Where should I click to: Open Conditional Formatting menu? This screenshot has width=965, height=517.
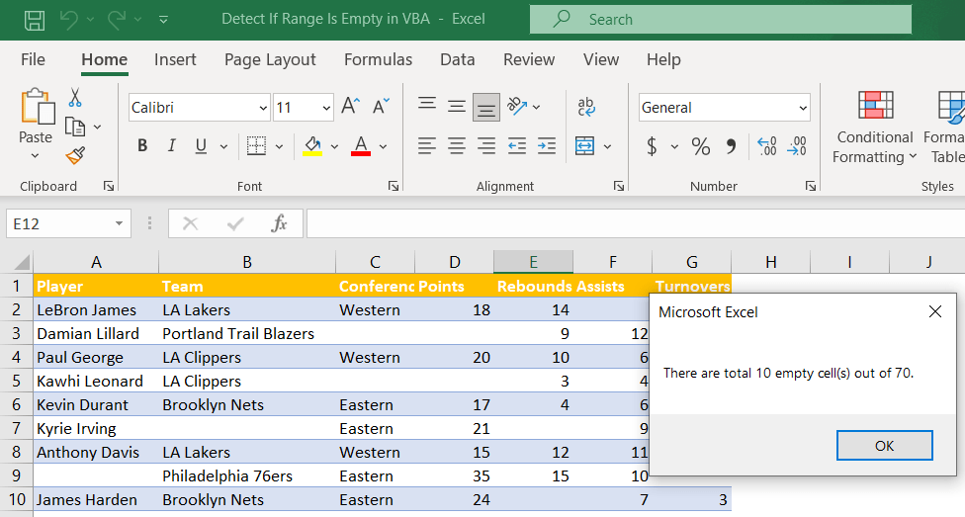coord(874,128)
